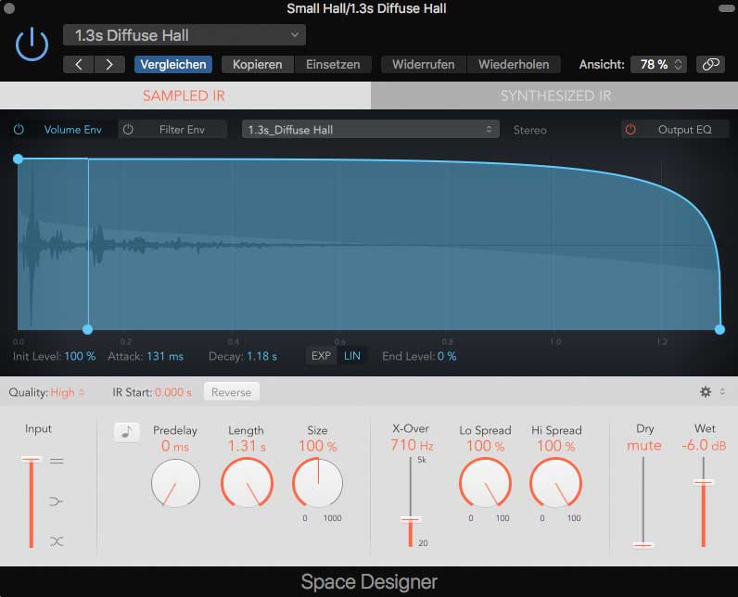Select the SAMPLED IR tab
The height and width of the screenshot is (597, 738).
point(184,95)
